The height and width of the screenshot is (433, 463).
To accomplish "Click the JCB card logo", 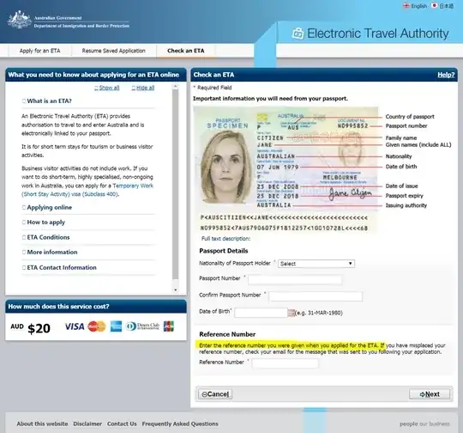I will click(x=169, y=326).
